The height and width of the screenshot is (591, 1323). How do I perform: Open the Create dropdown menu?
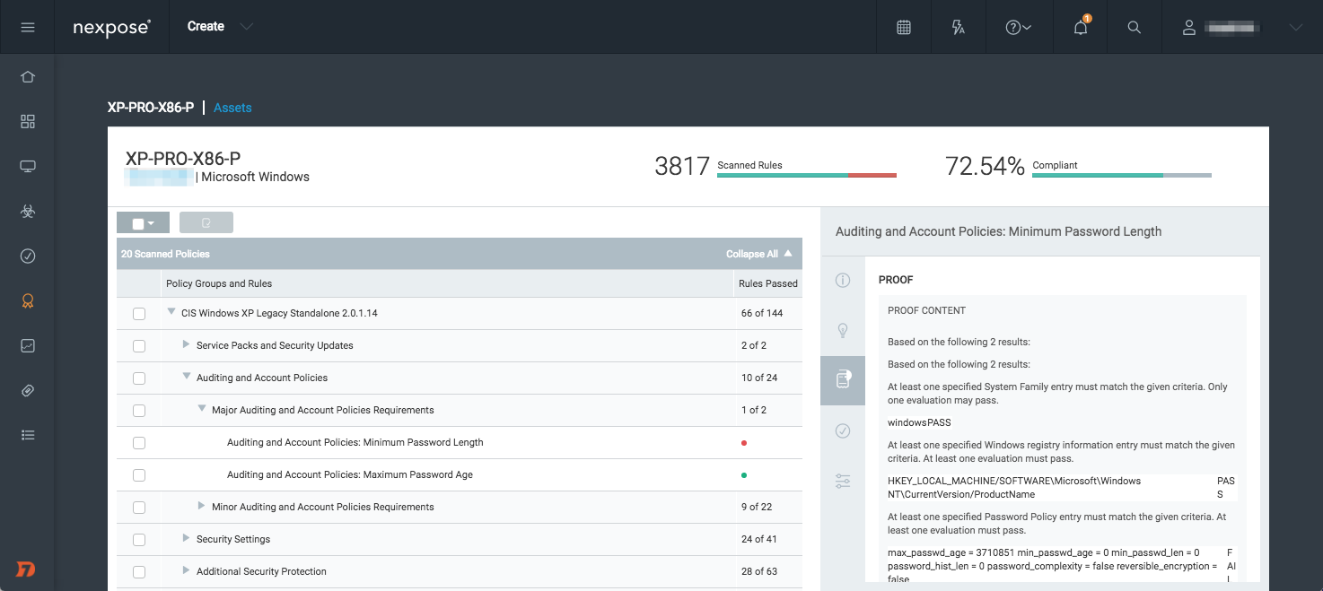tap(220, 27)
